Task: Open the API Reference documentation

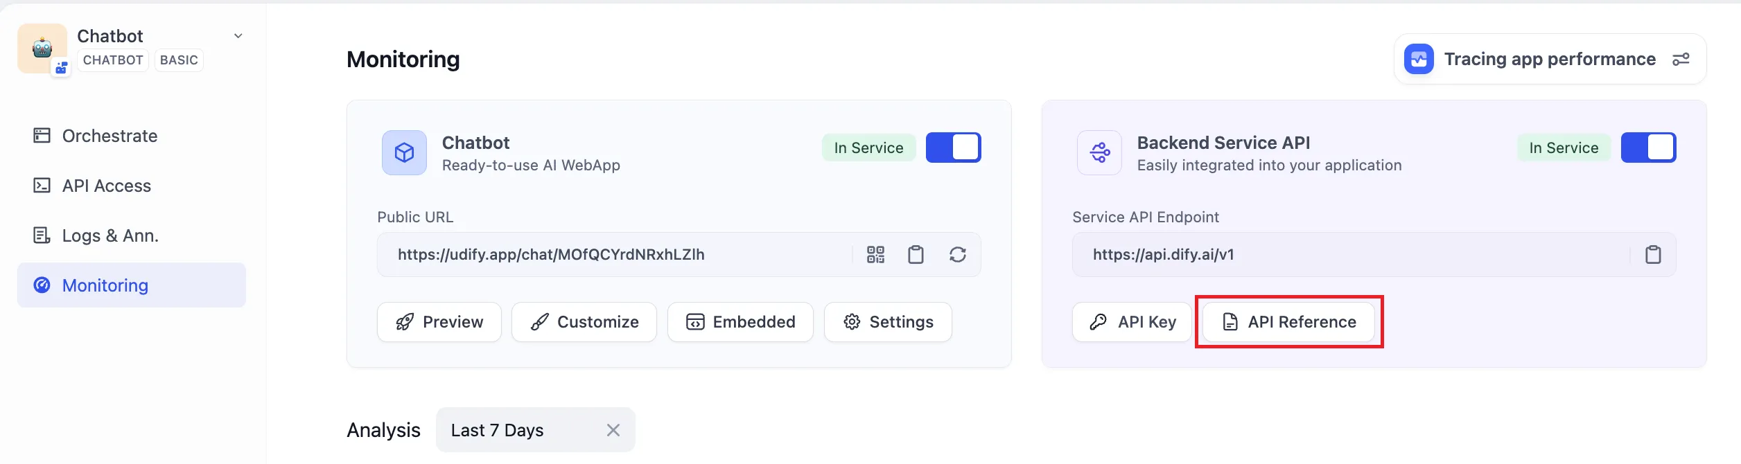Action: tap(1288, 321)
